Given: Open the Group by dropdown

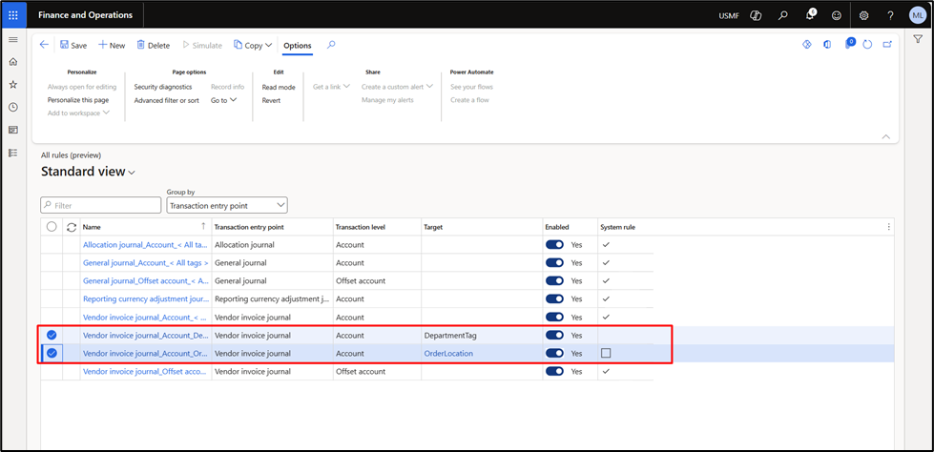Looking at the screenshot, I should pos(227,205).
